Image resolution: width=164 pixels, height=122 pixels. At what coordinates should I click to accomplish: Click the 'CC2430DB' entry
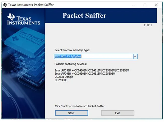61,80
